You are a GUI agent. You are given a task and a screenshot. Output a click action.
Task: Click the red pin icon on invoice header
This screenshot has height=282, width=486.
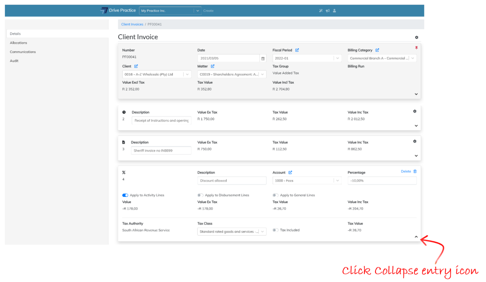tap(416, 48)
